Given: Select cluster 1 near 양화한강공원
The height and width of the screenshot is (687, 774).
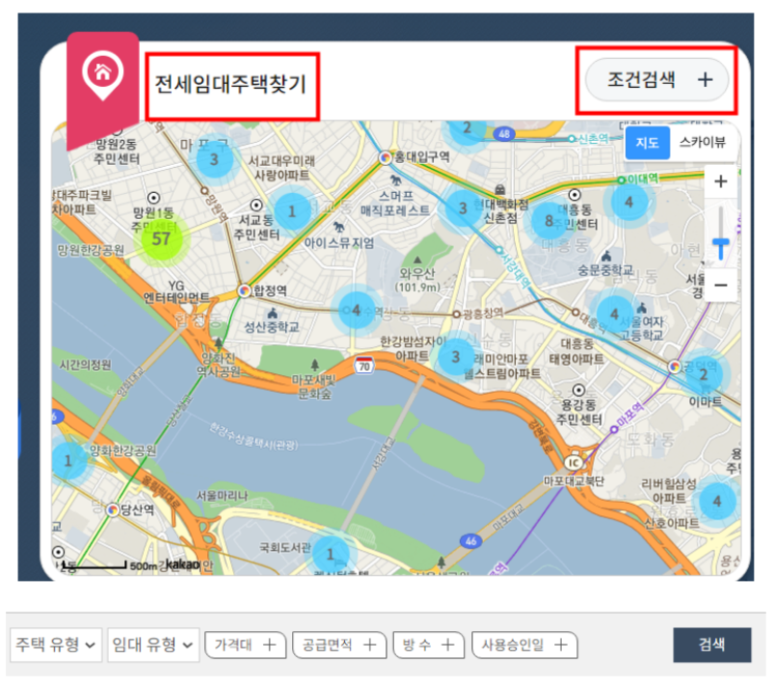Looking at the screenshot, I should click(x=68, y=461).
